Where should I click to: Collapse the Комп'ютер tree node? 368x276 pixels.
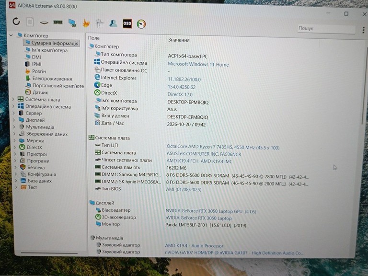click(x=11, y=35)
